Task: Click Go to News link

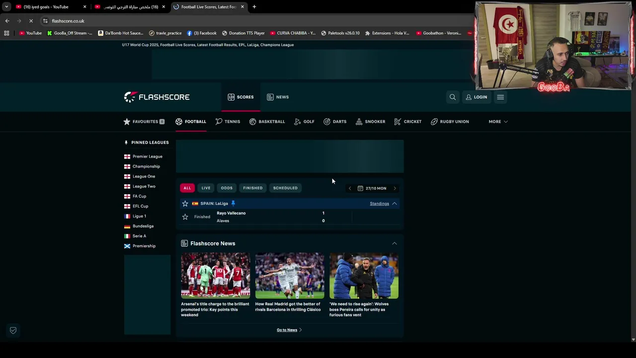Action: point(289,330)
